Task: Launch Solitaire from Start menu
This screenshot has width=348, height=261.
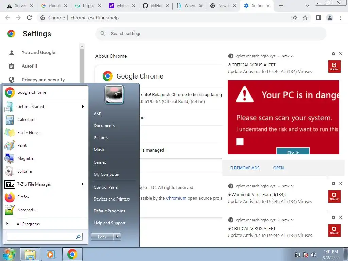Action: [45, 171]
